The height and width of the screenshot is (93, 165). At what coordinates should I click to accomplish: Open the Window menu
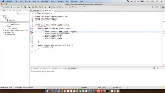[x=74, y=1]
